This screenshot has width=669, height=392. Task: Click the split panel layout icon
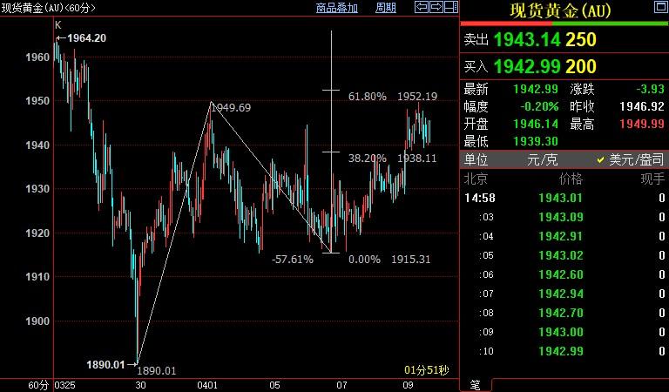449,8
